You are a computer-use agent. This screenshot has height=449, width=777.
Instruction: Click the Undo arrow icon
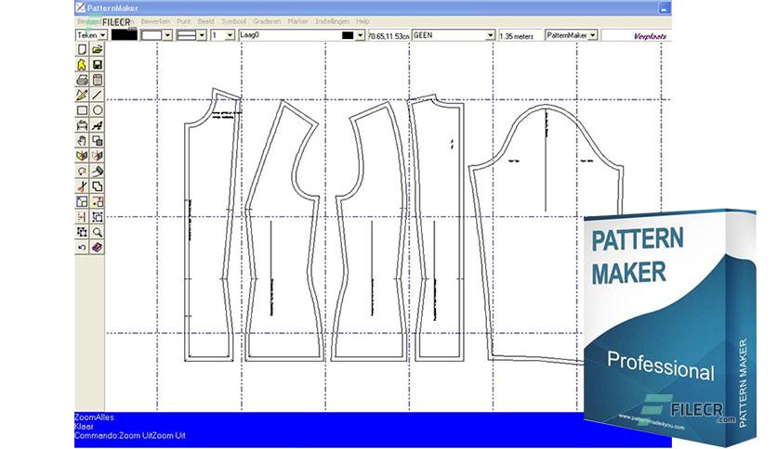click(x=82, y=248)
